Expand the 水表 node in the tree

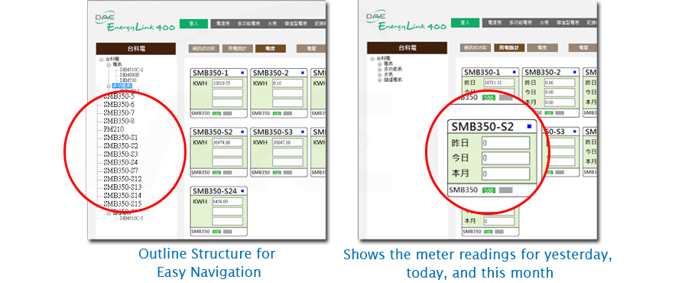tap(379, 75)
